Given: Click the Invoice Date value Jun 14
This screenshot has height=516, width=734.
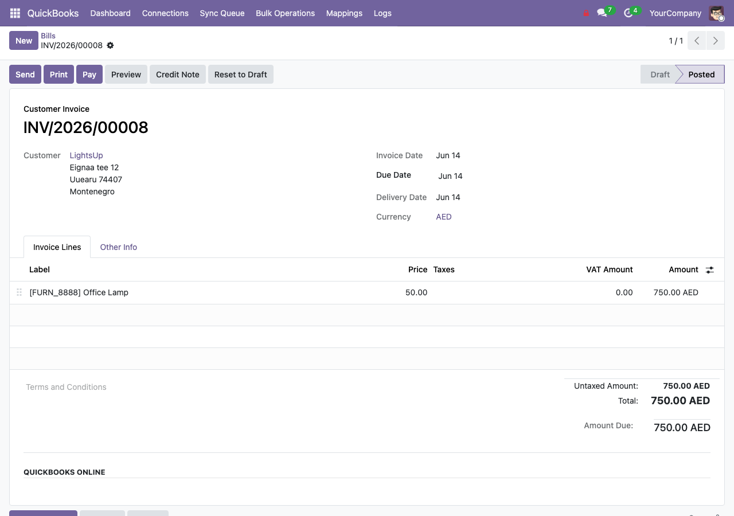Looking at the screenshot, I should click(x=448, y=155).
